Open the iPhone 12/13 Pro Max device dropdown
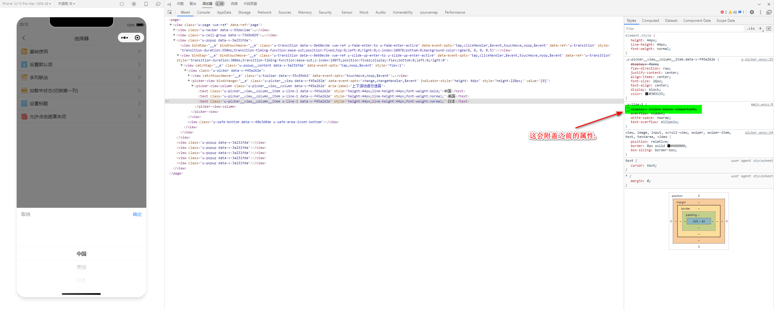This screenshot has height=310, width=774. point(27,4)
